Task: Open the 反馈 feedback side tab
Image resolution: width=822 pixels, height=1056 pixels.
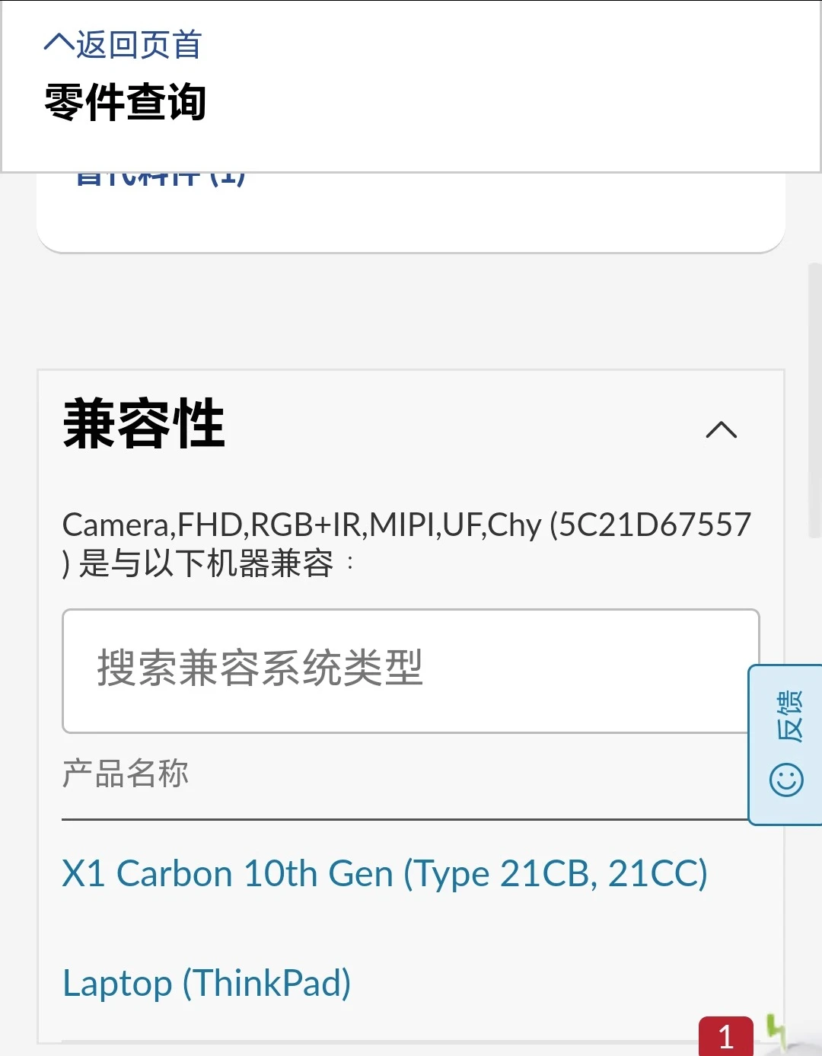Action: click(786, 744)
